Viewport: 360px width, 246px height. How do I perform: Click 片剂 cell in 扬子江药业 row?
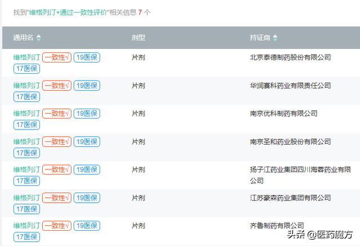pos(138,169)
